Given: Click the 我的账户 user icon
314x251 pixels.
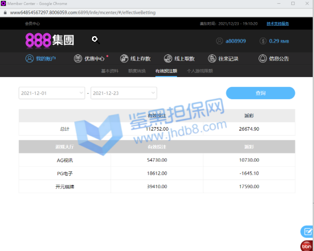Looking at the screenshot, I should (x=29, y=59).
